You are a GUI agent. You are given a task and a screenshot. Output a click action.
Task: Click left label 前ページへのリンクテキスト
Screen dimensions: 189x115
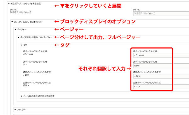point(35,51)
